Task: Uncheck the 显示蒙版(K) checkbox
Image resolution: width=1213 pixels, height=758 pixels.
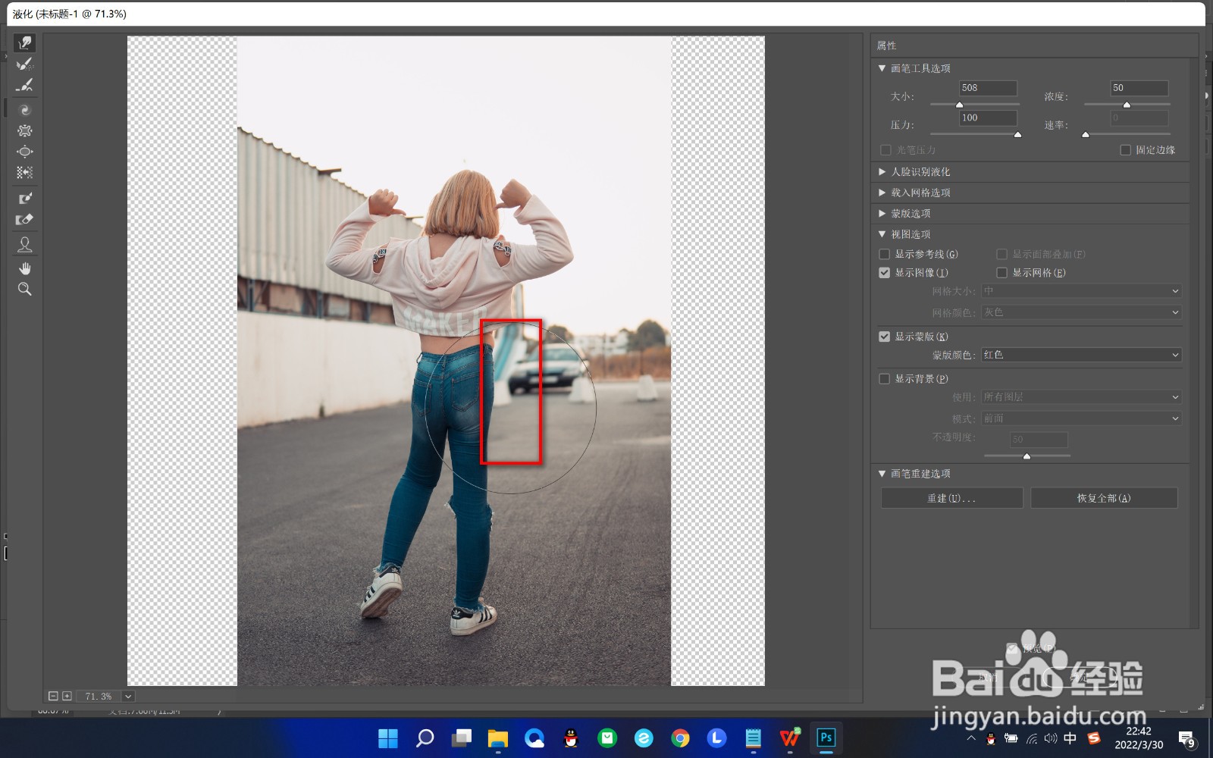Action: 884,337
